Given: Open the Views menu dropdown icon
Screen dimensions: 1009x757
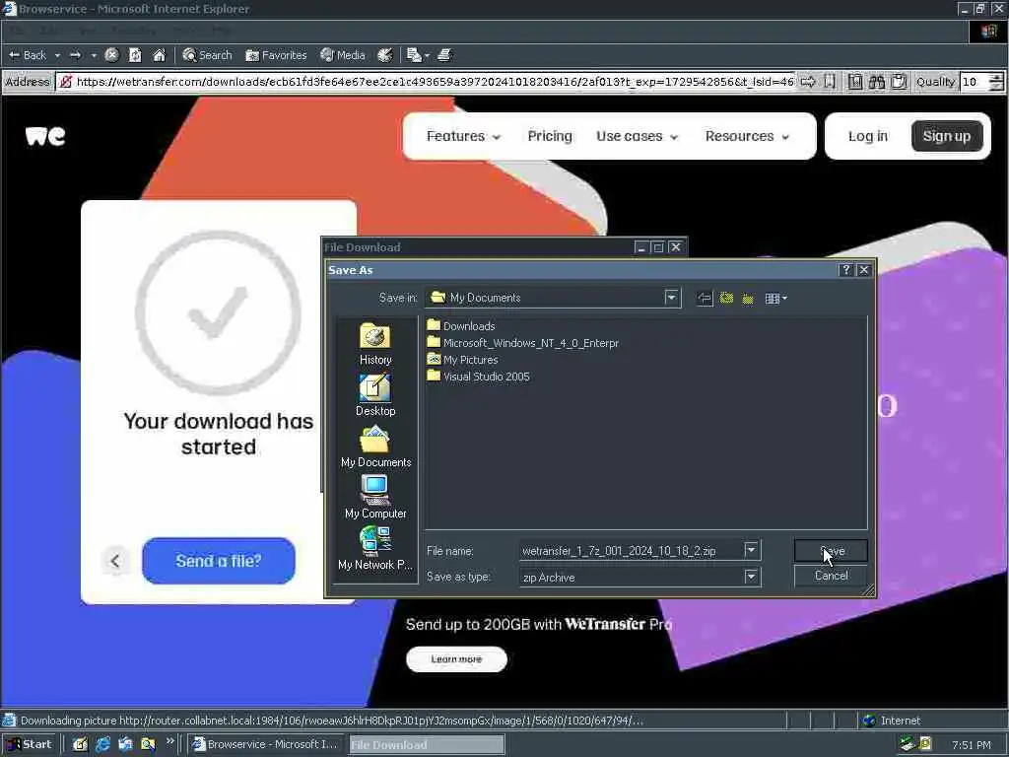Looking at the screenshot, I should [776, 298].
